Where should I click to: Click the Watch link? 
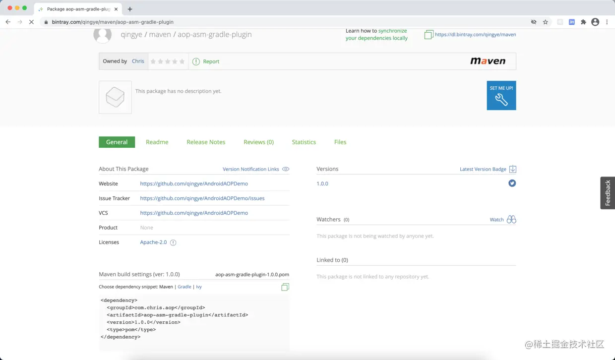point(496,220)
